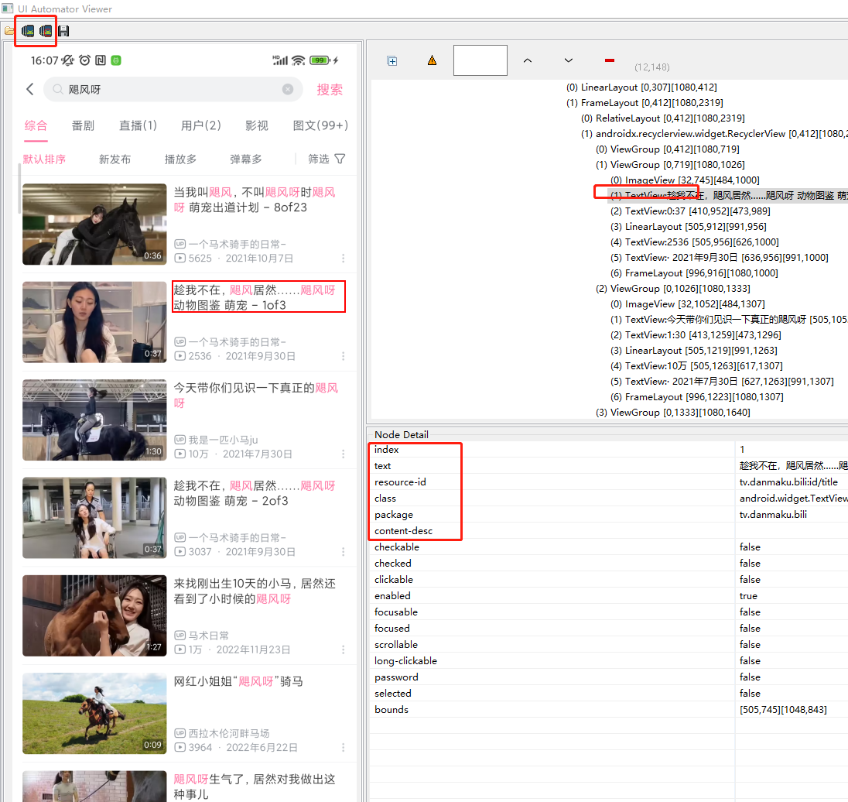Click the 飓风呀 search input field
Image resolution: width=848 pixels, height=802 pixels.
(173, 89)
